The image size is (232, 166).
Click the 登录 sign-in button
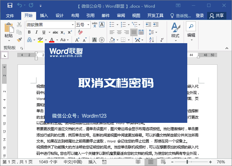[200, 15]
